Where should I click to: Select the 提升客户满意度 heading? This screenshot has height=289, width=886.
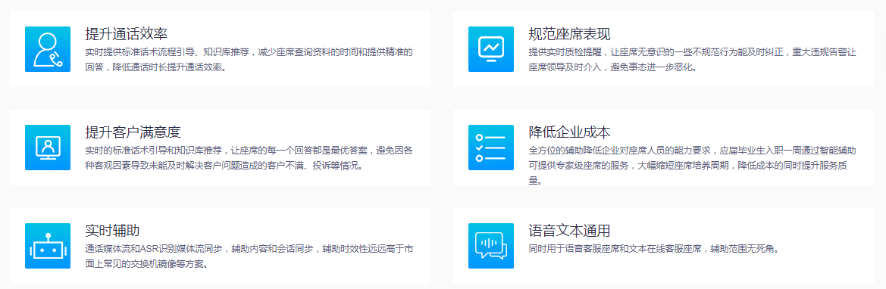click(133, 132)
